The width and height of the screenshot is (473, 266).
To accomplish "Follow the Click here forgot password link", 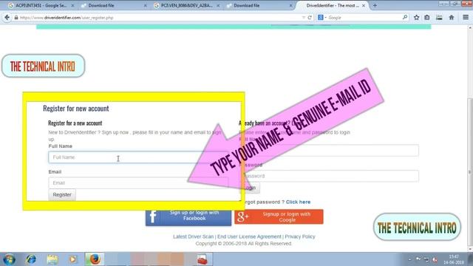I will click(298, 202).
